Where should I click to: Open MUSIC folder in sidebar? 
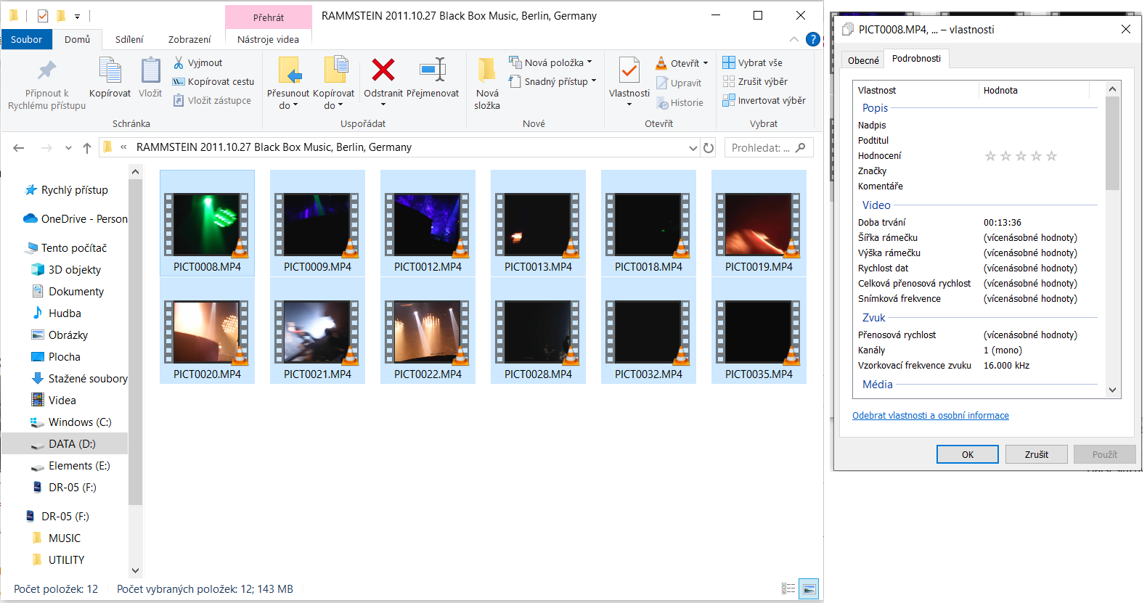tap(57, 538)
